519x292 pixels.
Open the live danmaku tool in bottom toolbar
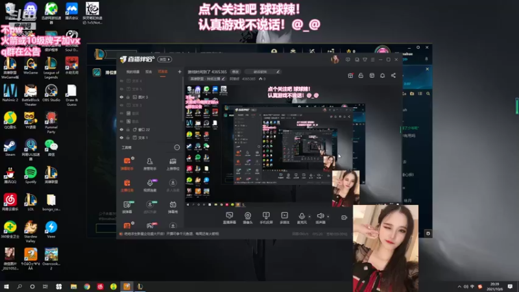tap(229, 217)
